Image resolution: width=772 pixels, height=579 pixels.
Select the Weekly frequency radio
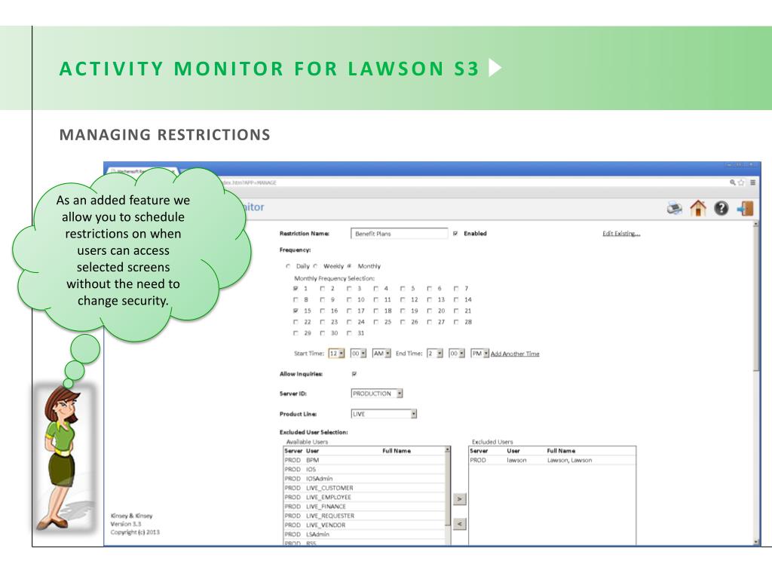coord(315,266)
